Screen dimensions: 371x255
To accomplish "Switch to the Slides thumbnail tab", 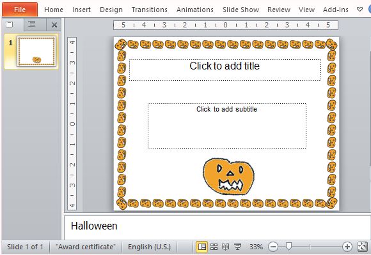I will click(10, 24).
